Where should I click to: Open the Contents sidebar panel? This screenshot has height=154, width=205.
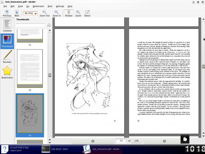(x=7, y=26)
